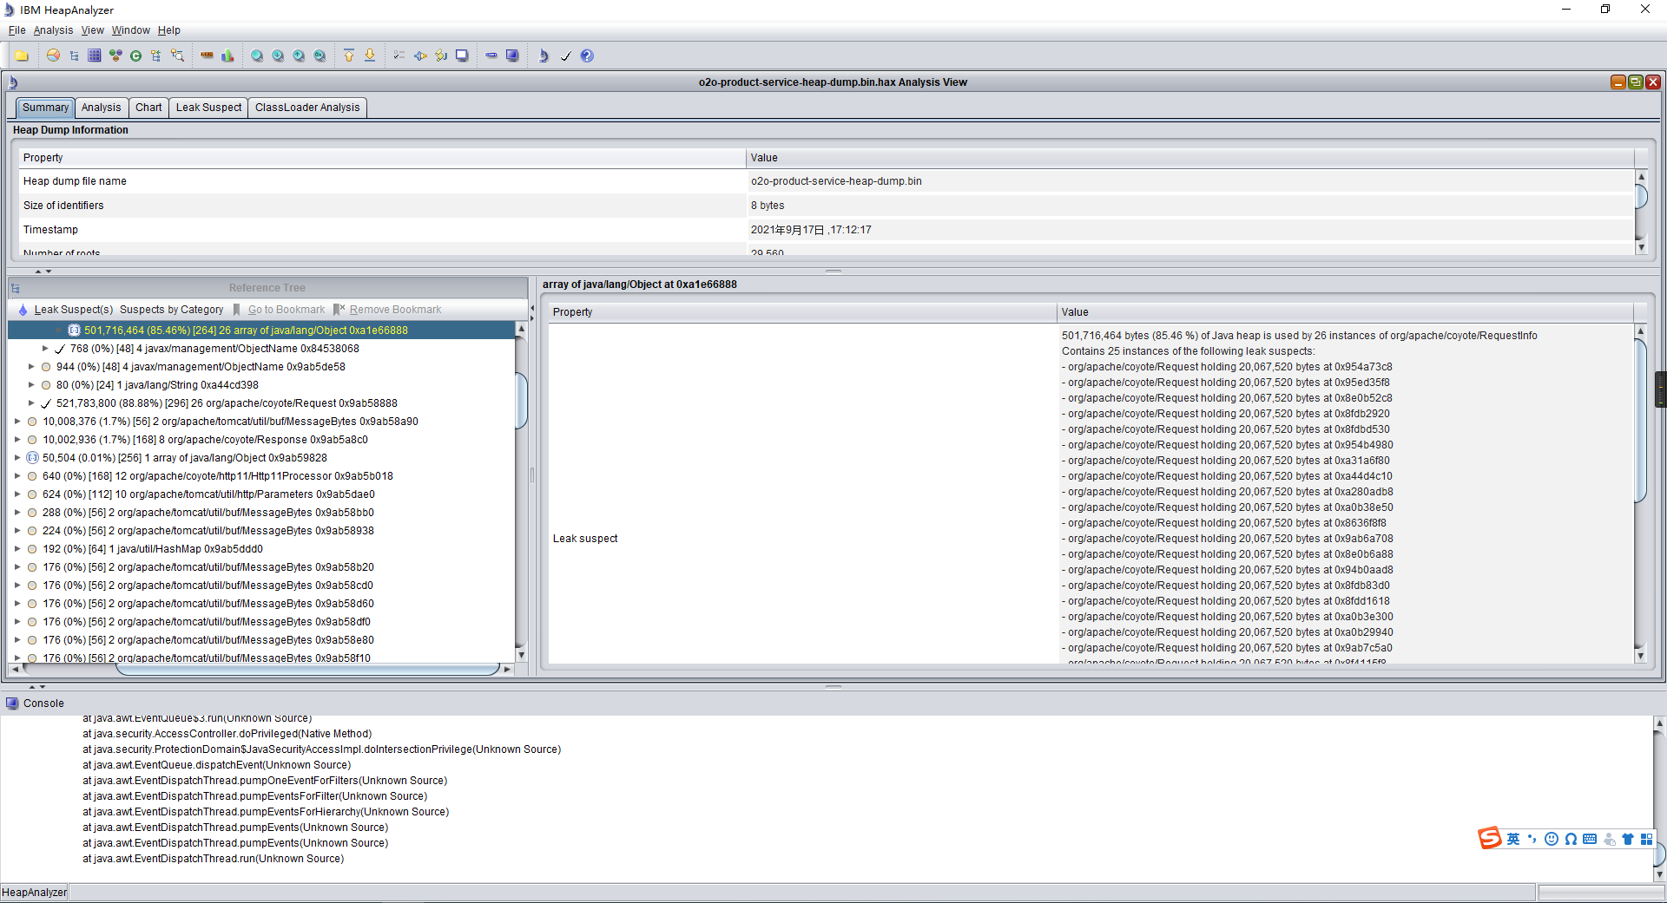Screen dimensions: 1667x903
Task: Click the Sogou 英 language mode indicator
Action: pyautogui.click(x=1513, y=839)
